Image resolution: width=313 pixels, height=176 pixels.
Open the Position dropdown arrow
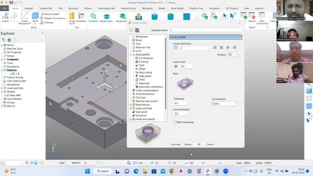[236, 54]
